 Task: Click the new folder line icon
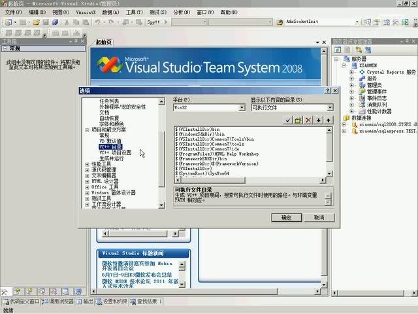298,120
